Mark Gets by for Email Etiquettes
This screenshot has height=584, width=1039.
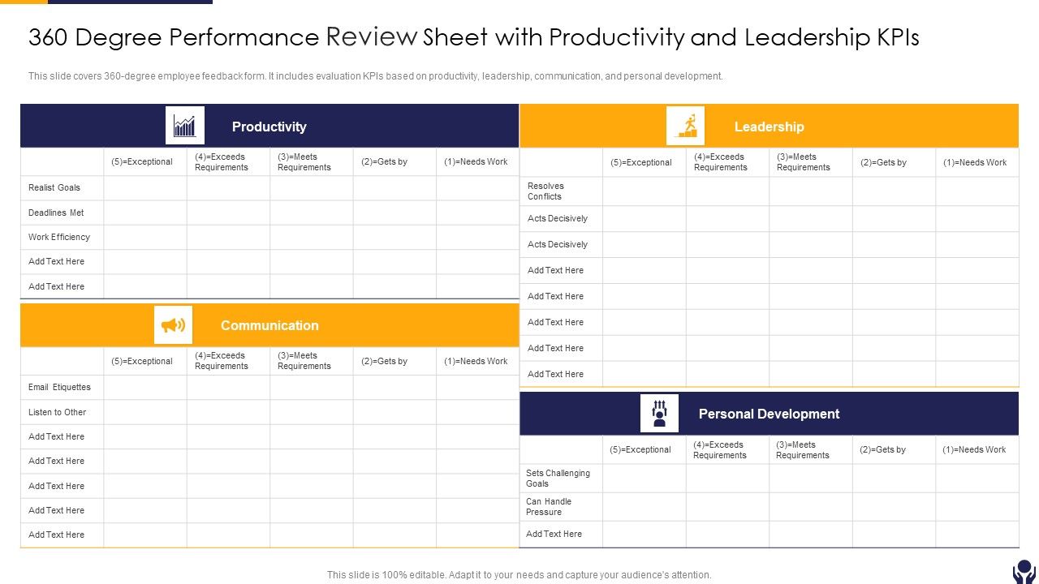[x=395, y=387]
